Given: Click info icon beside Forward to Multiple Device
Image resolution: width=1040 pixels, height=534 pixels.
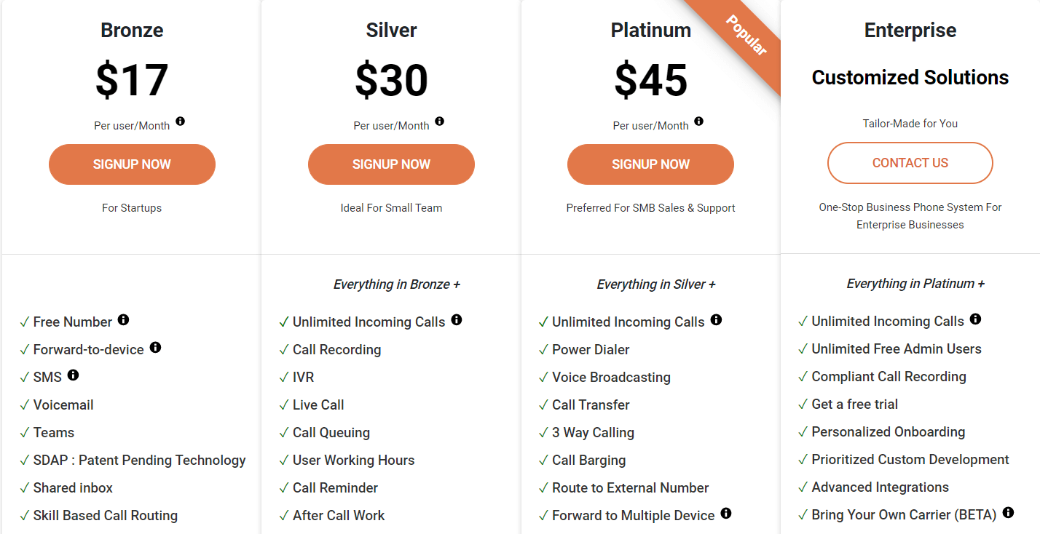Looking at the screenshot, I should pyautogui.click(x=726, y=513).
